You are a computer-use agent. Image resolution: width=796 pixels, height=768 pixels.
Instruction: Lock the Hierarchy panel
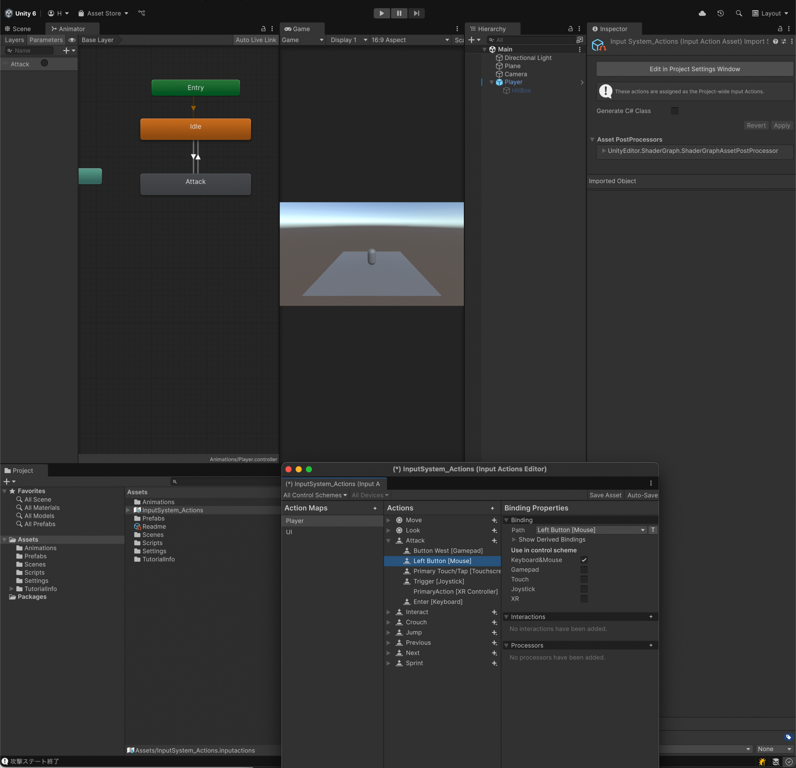570,29
